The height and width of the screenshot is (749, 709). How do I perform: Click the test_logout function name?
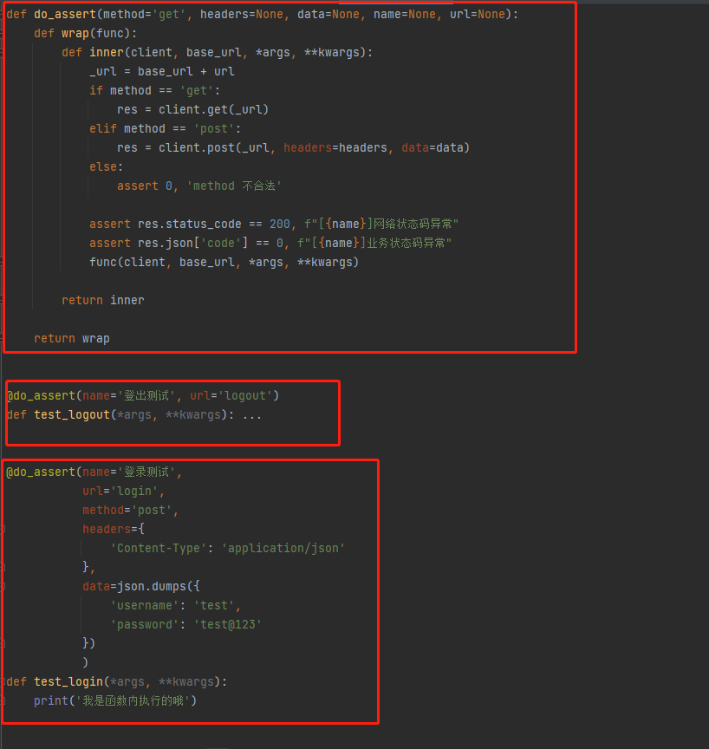tap(72, 415)
